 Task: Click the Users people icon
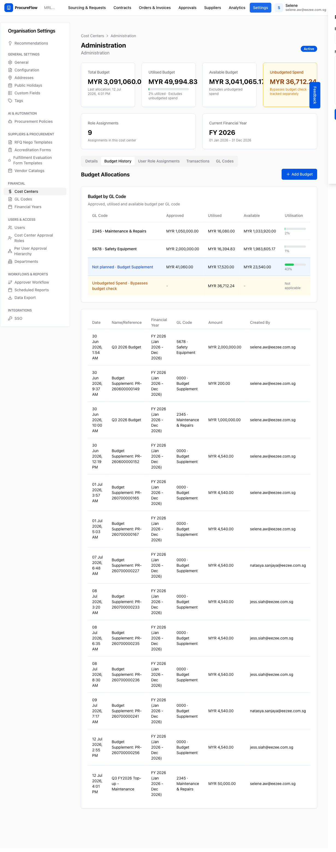click(10, 228)
